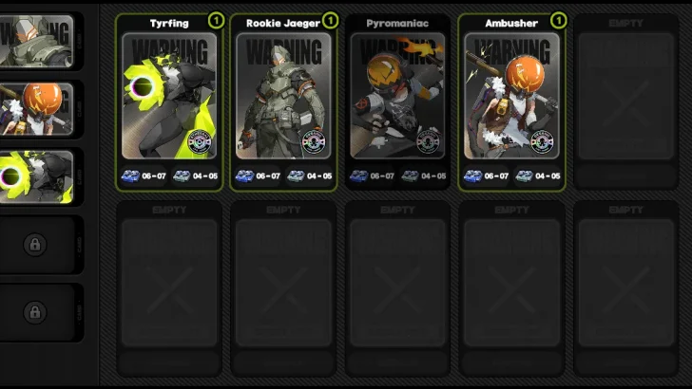
Task: Click the EMPTY slot beside Ambusher
Action: (x=625, y=102)
